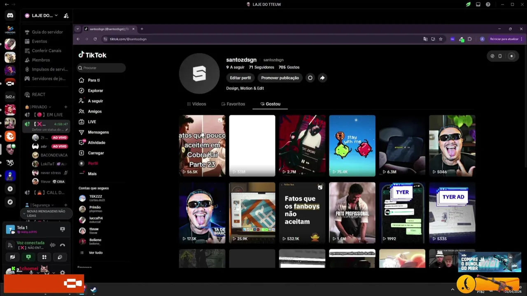Click the voice connection signal icon
Image resolution: width=527 pixels, height=296 pixels.
[10, 245]
